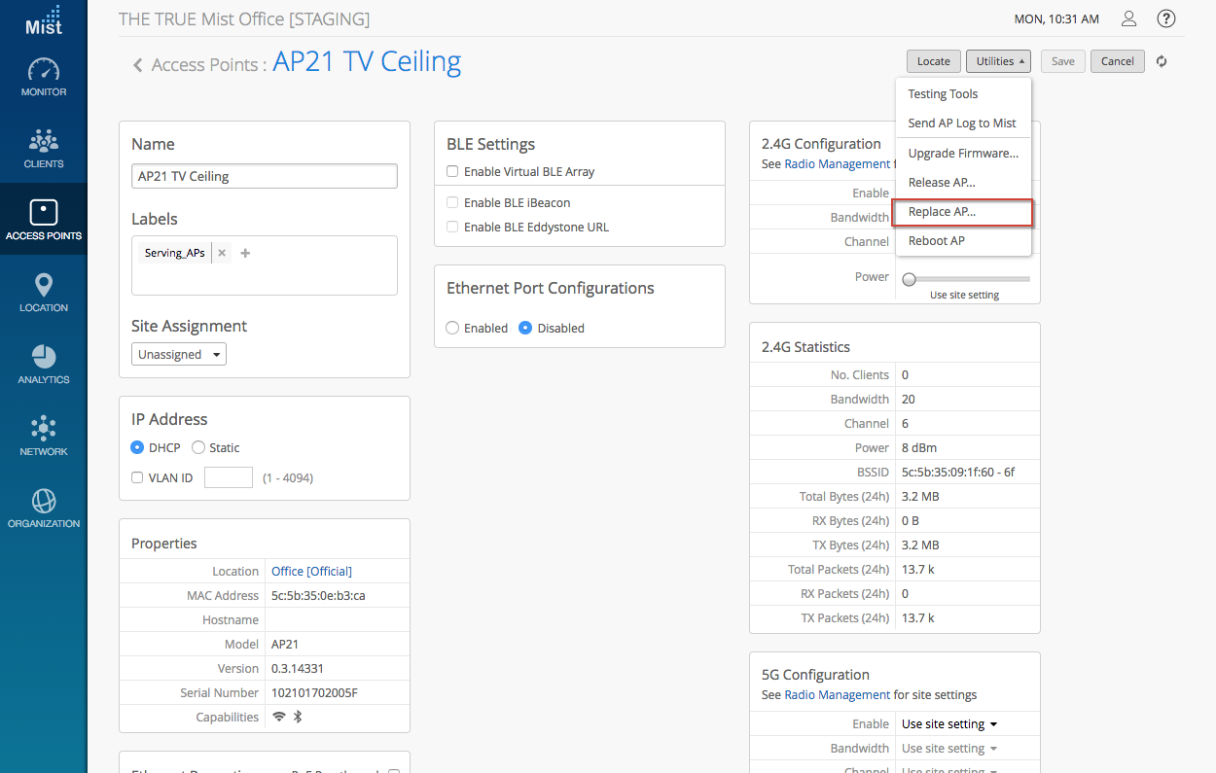Screen dimensions: 1216x773
Task: Open Location section icon
Action: 44,293
